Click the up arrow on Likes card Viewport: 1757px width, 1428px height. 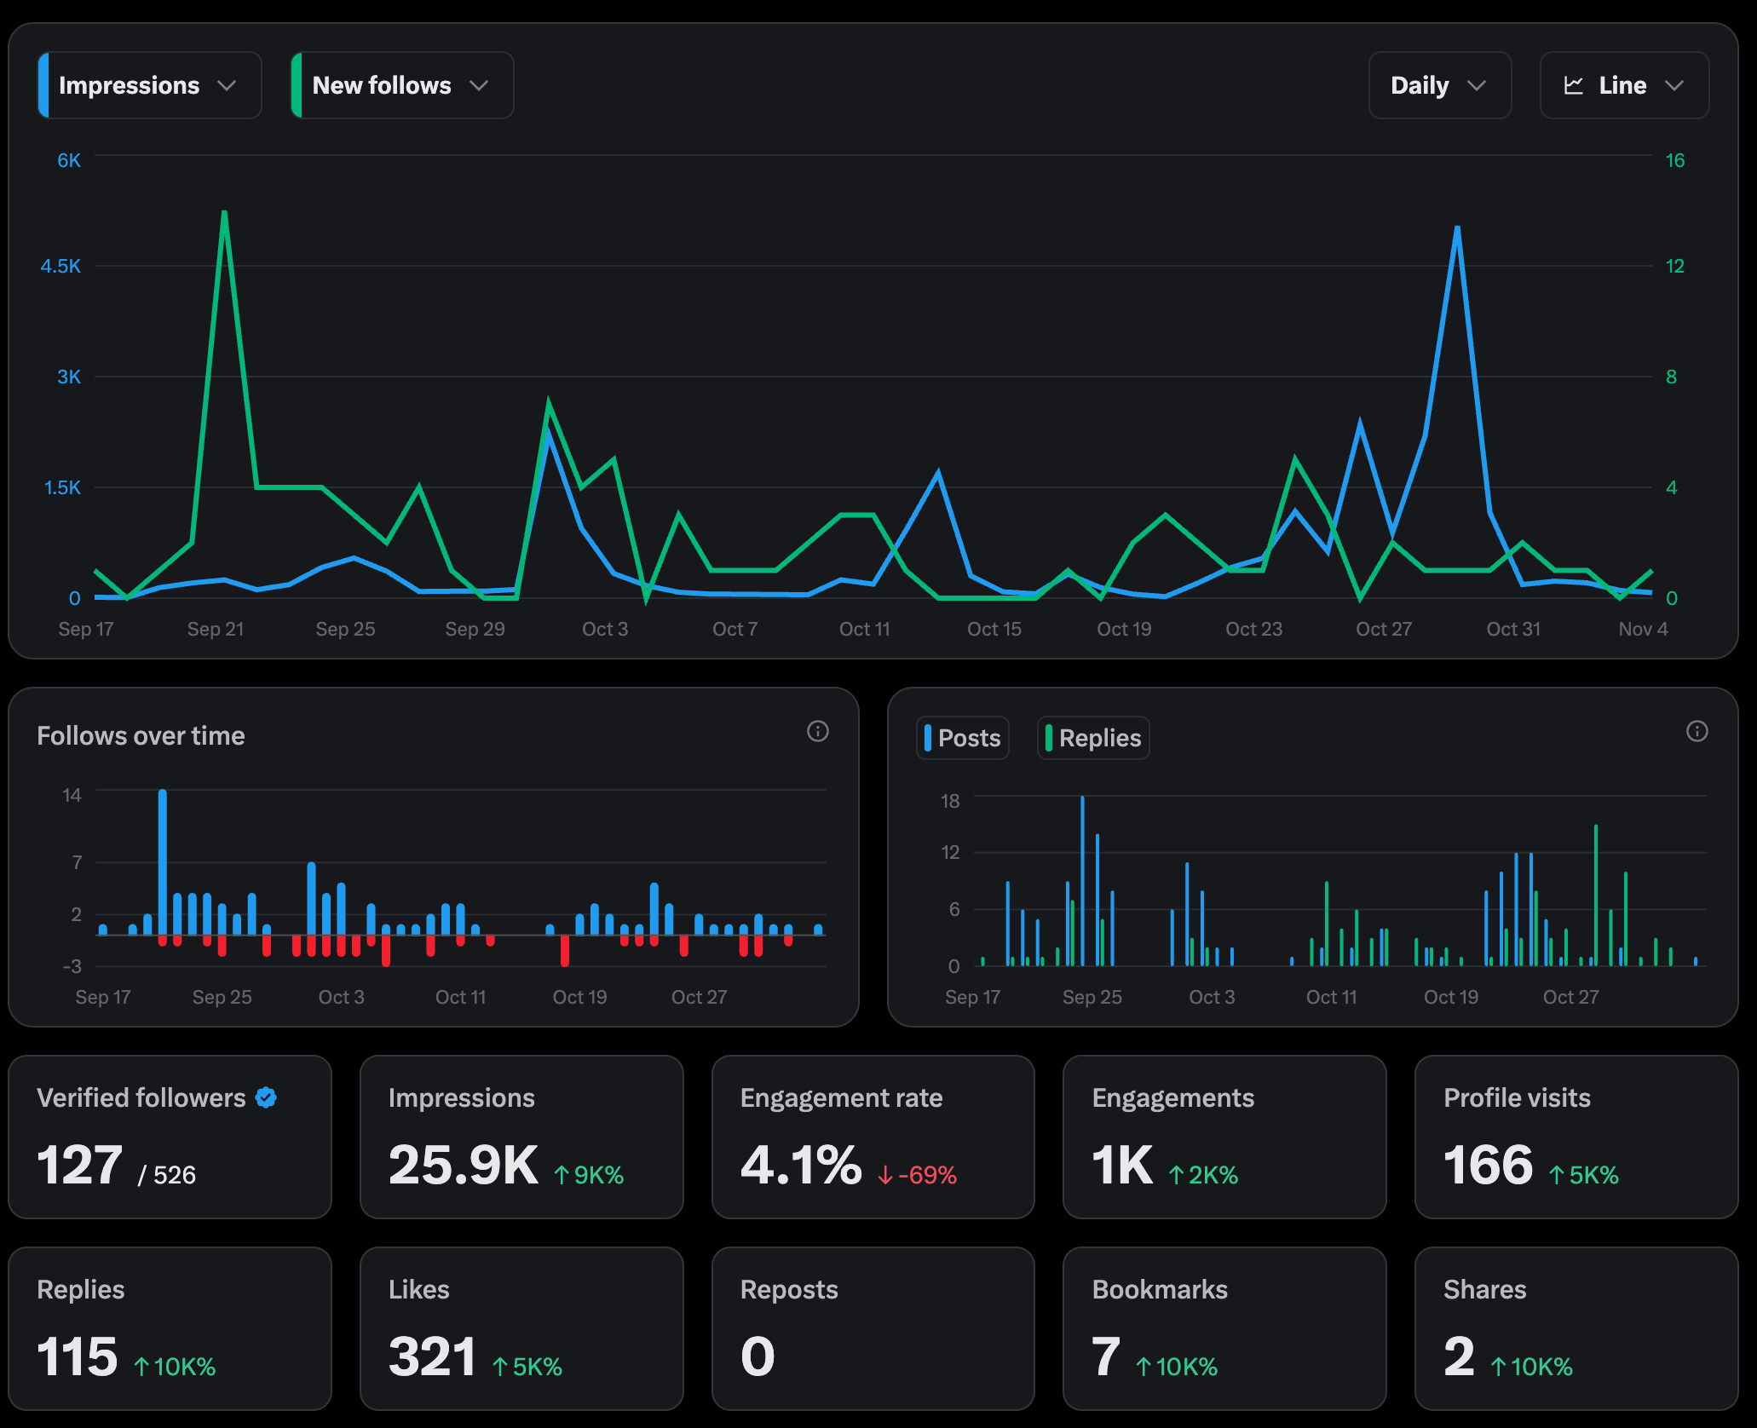coord(500,1368)
